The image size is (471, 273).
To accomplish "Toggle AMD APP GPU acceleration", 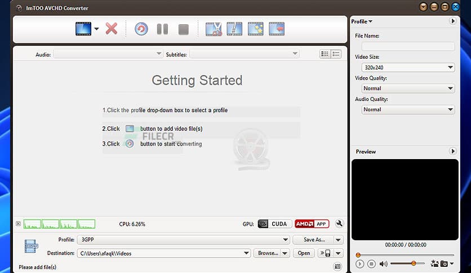I will click(312, 224).
